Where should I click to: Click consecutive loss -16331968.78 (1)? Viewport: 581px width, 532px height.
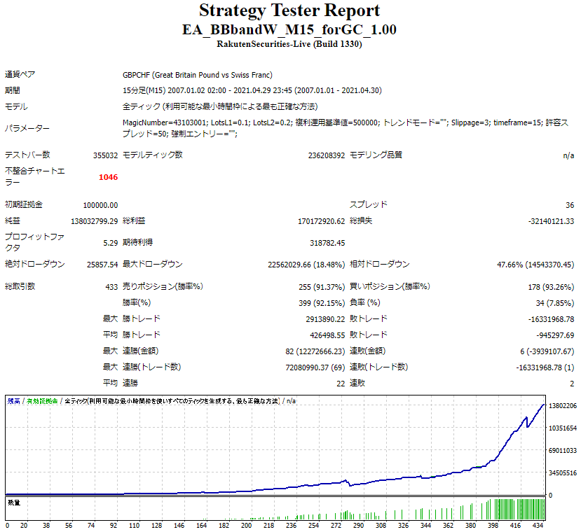pos(545,367)
